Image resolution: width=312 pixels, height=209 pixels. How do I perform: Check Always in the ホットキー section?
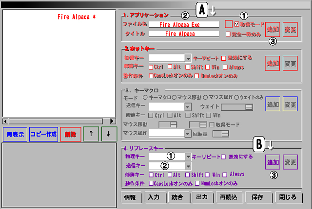point(225,67)
